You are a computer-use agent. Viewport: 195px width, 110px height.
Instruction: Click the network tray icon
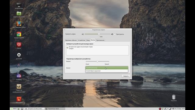(165, 109)
